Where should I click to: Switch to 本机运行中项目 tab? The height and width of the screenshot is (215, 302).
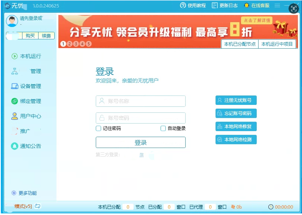click(x=277, y=44)
